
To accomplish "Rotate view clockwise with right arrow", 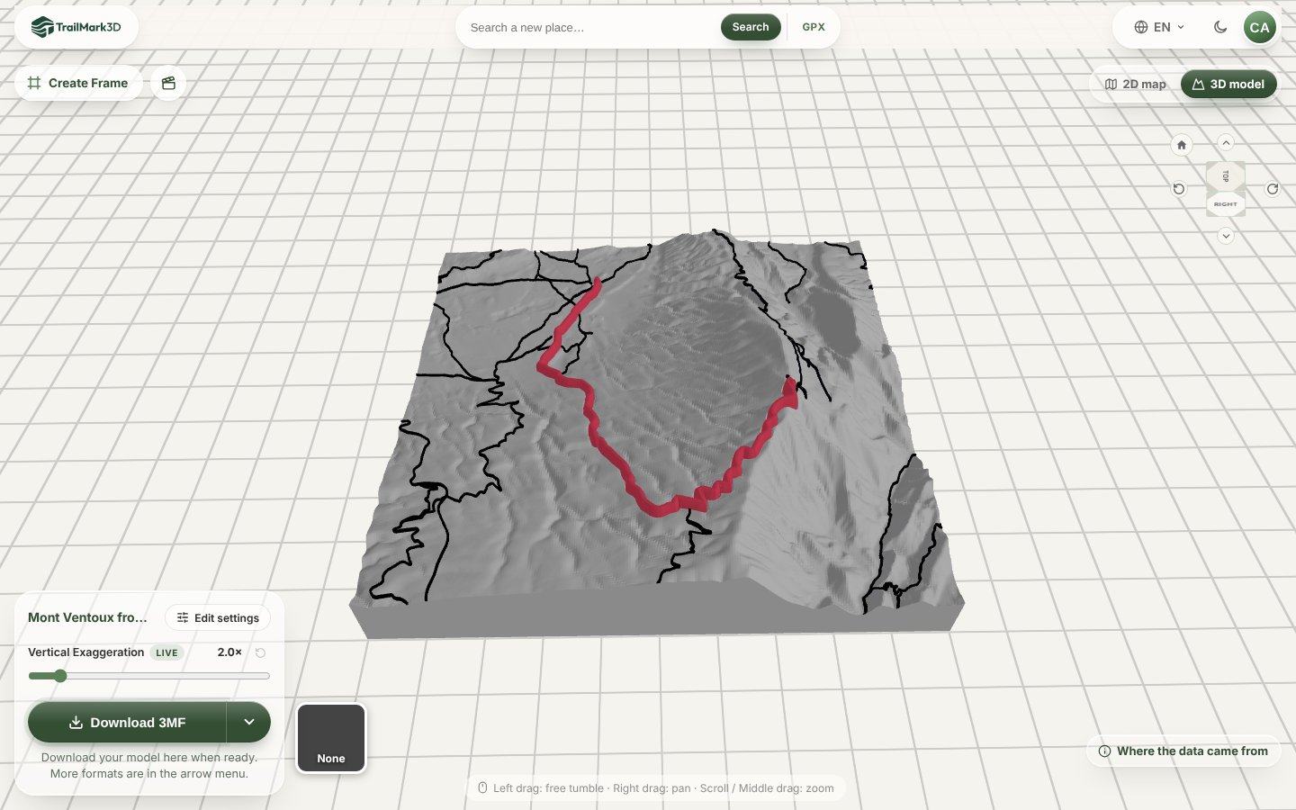I will click(x=1273, y=189).
